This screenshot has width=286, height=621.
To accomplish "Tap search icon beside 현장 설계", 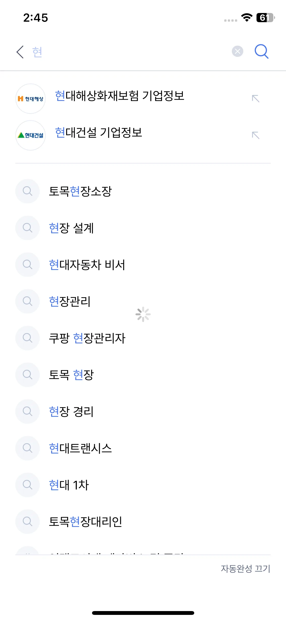I will tap(27, 228).
